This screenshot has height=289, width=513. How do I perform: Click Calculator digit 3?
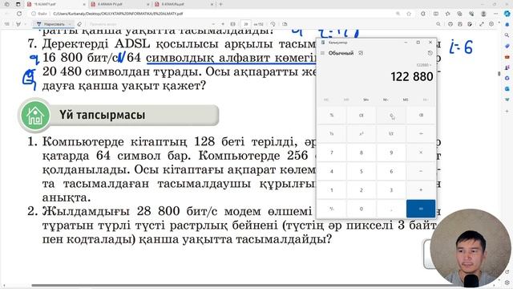click(391, 190)
